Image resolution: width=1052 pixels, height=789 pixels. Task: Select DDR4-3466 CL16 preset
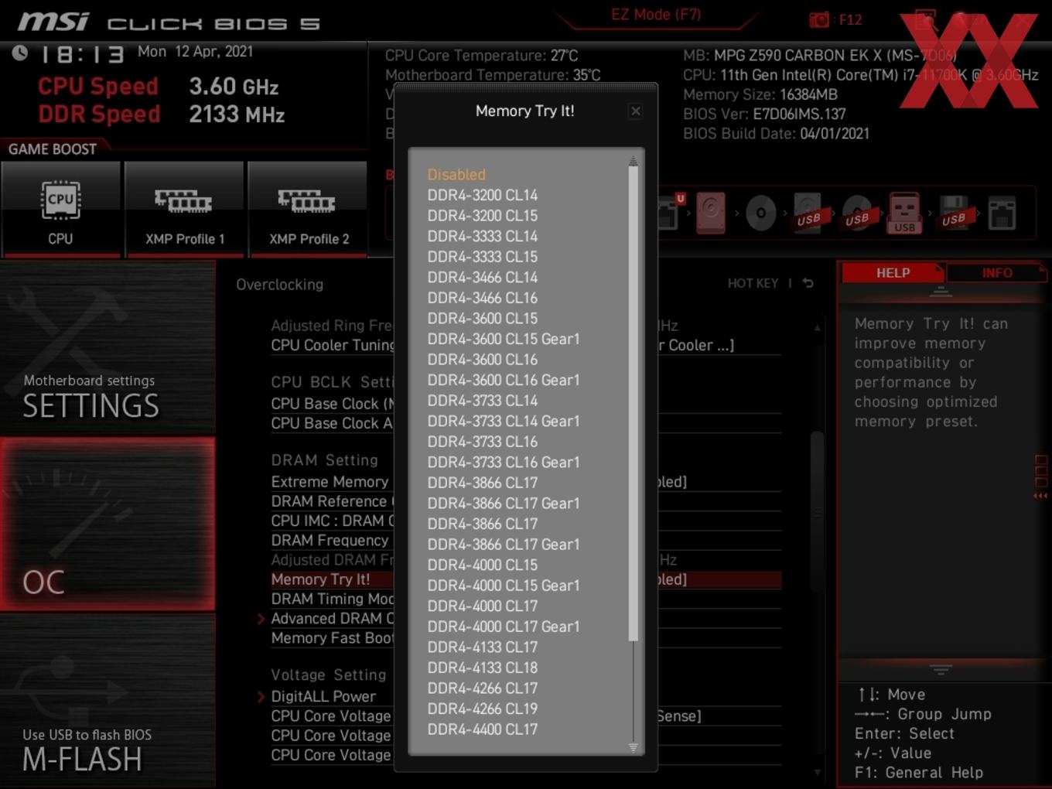click(483, 298)
